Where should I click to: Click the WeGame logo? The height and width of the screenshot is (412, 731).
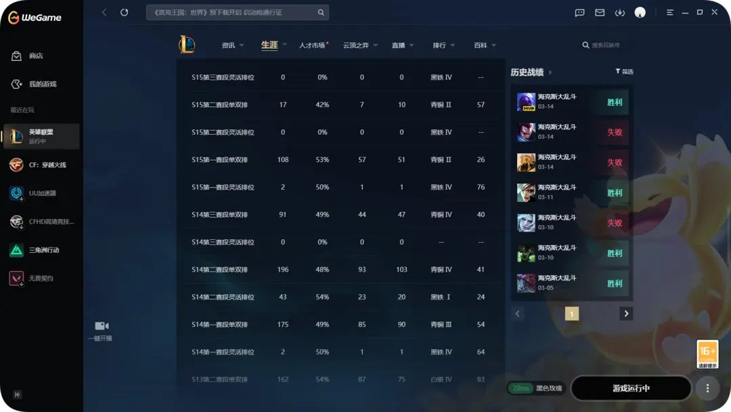35,18
